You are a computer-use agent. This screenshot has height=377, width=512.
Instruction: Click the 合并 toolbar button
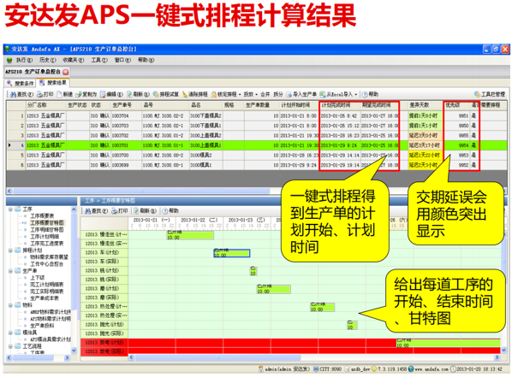(x=265, y=94)
